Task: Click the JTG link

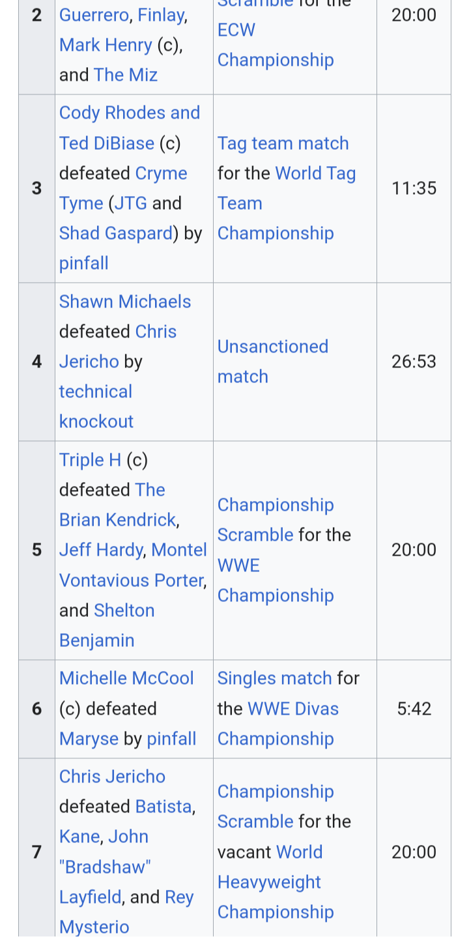Action: (x=131, y=203)
